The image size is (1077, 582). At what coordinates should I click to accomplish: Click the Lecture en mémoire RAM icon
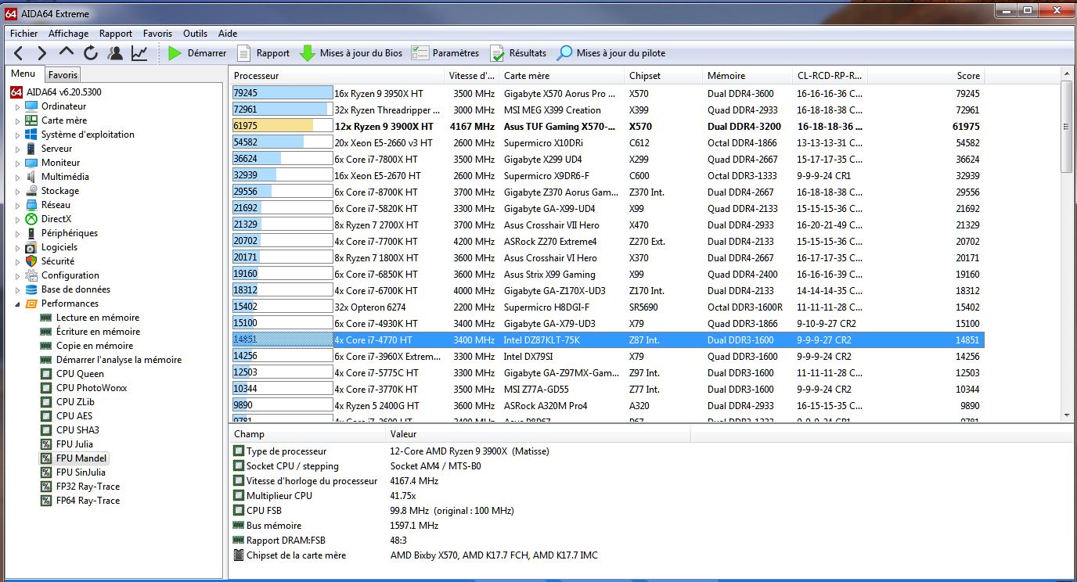point(46,318)
